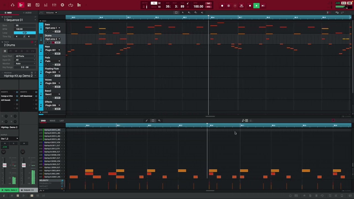Select the eraser tool in grid editor
The width and height of the screenshot is (354, 199).
pyautogui.click(x=159, y=121)
